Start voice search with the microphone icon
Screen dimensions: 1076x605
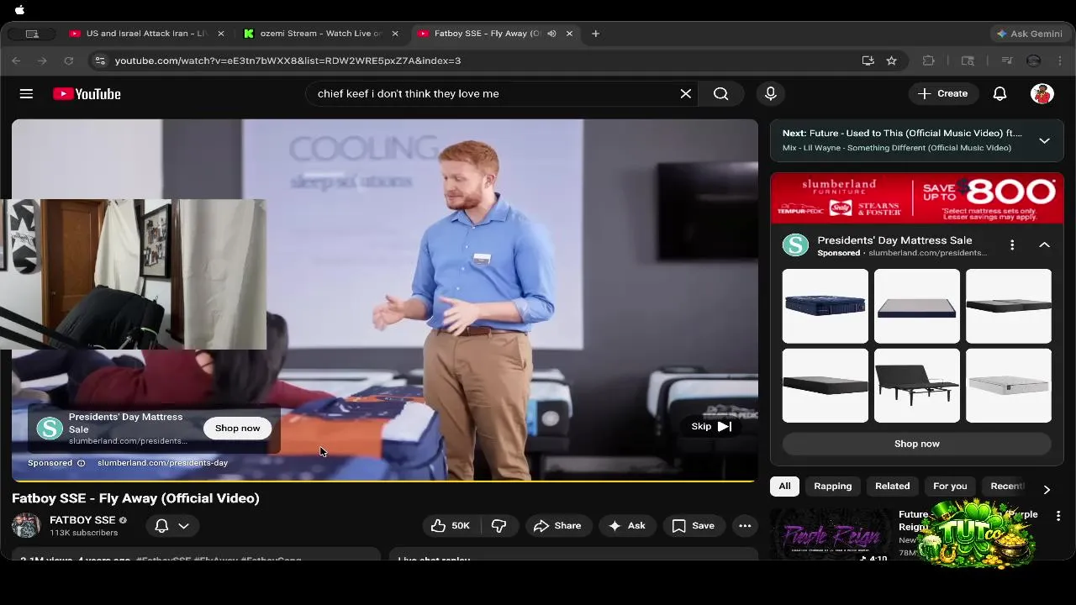(771, 94)
